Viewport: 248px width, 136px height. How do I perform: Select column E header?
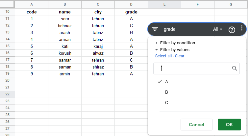click(x=164, y=4)
